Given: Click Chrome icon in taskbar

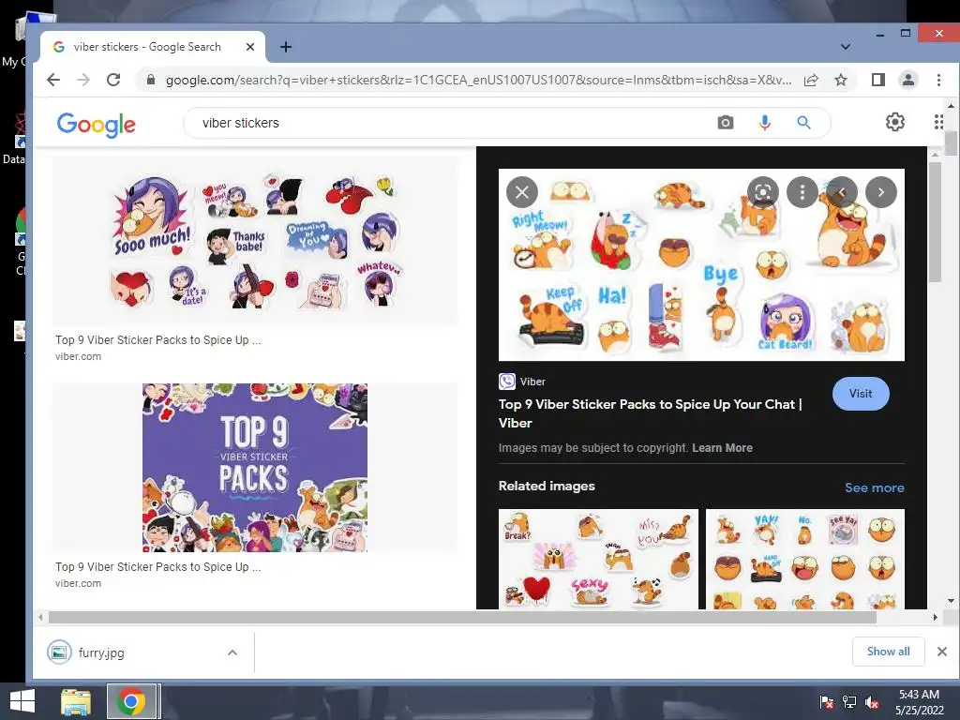Looking at the screenshot, I should [131, 701].
